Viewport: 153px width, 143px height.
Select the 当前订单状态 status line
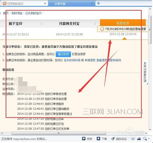(x=50, y=47)
